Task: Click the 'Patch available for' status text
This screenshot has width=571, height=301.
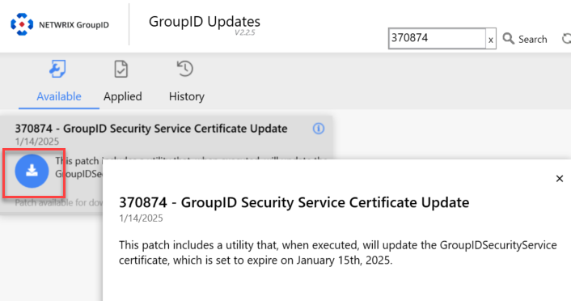Action: point(58,202)
